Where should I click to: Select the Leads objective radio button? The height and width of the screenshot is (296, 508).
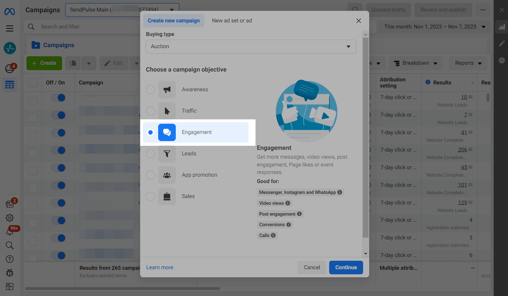point(150,154)
